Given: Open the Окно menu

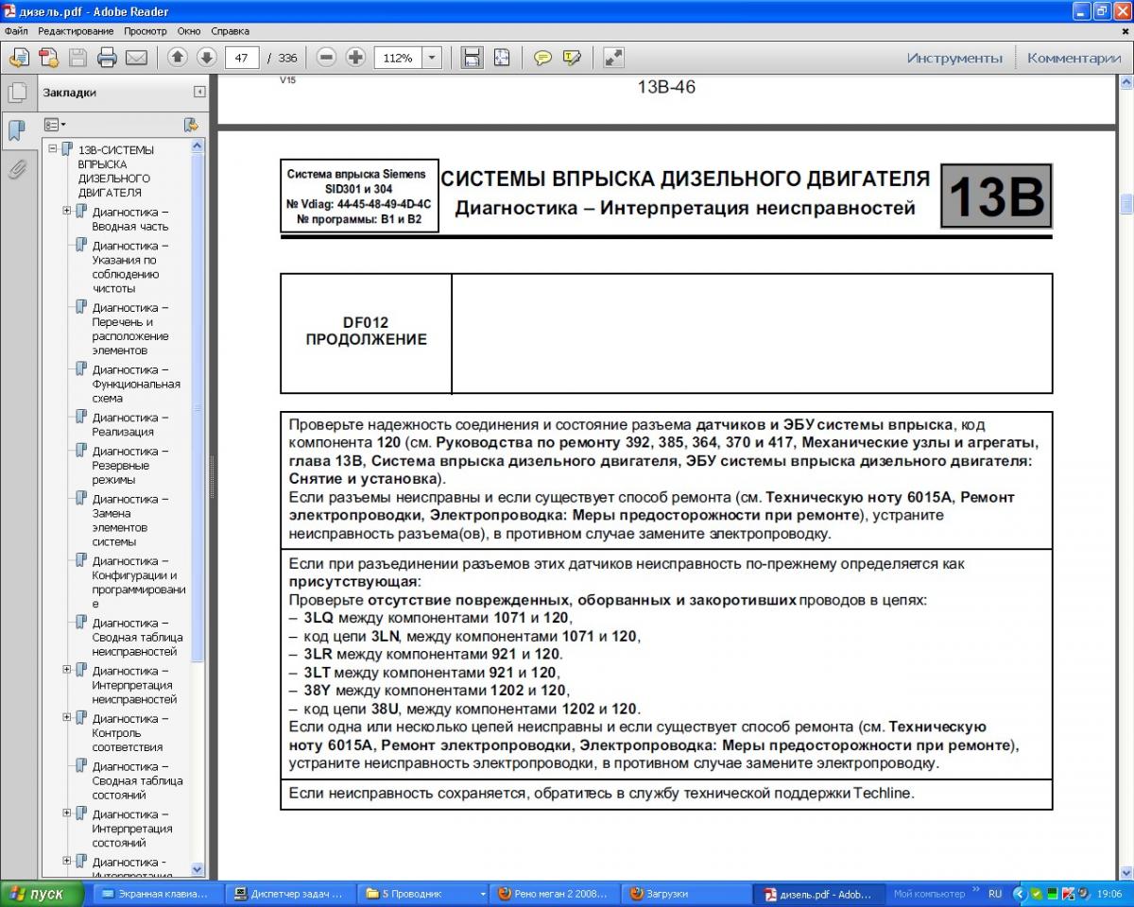Looking at the screenshot, I should [x=189, y=31].
